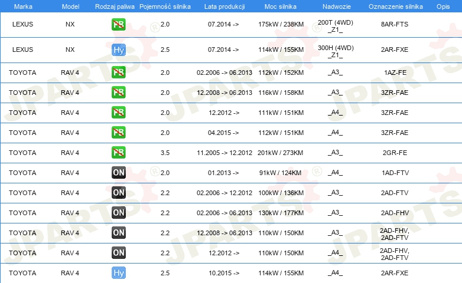
Task: Select LEXUS brand cell in the 8AR-FTS row
Action: (22, 24)
